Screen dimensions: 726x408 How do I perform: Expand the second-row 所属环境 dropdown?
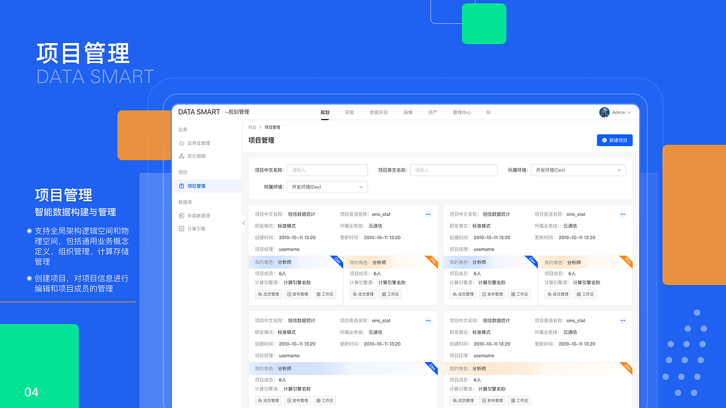(x=327, y=186)
